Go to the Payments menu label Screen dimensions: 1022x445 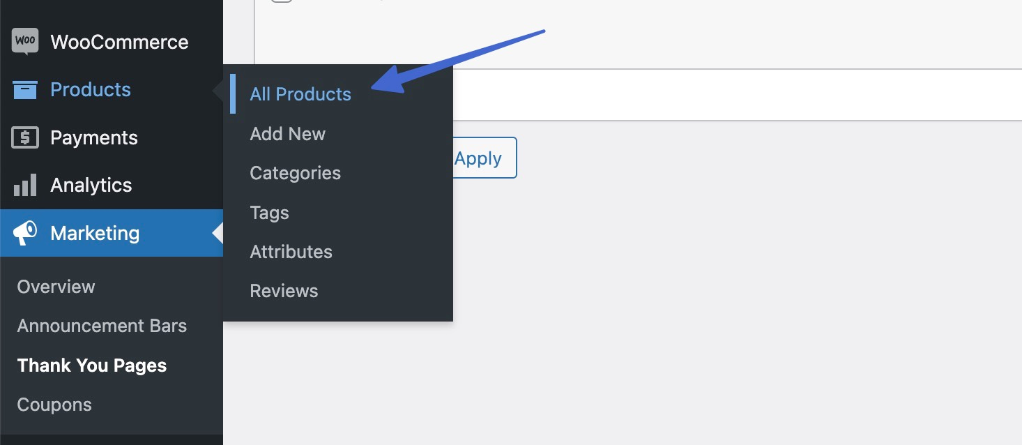(94, 138)
